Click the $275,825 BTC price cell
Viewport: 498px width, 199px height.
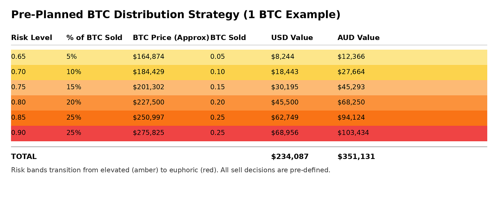[x=148, y=133]
